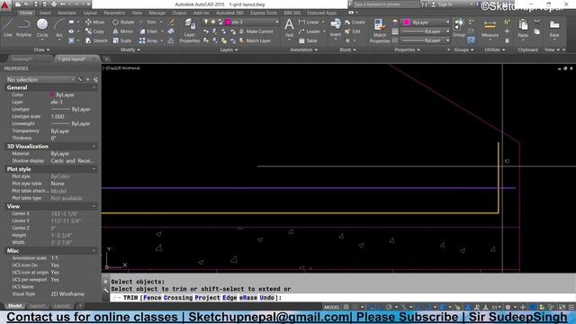Activate the Mirror command

click(x=122, y=31)
